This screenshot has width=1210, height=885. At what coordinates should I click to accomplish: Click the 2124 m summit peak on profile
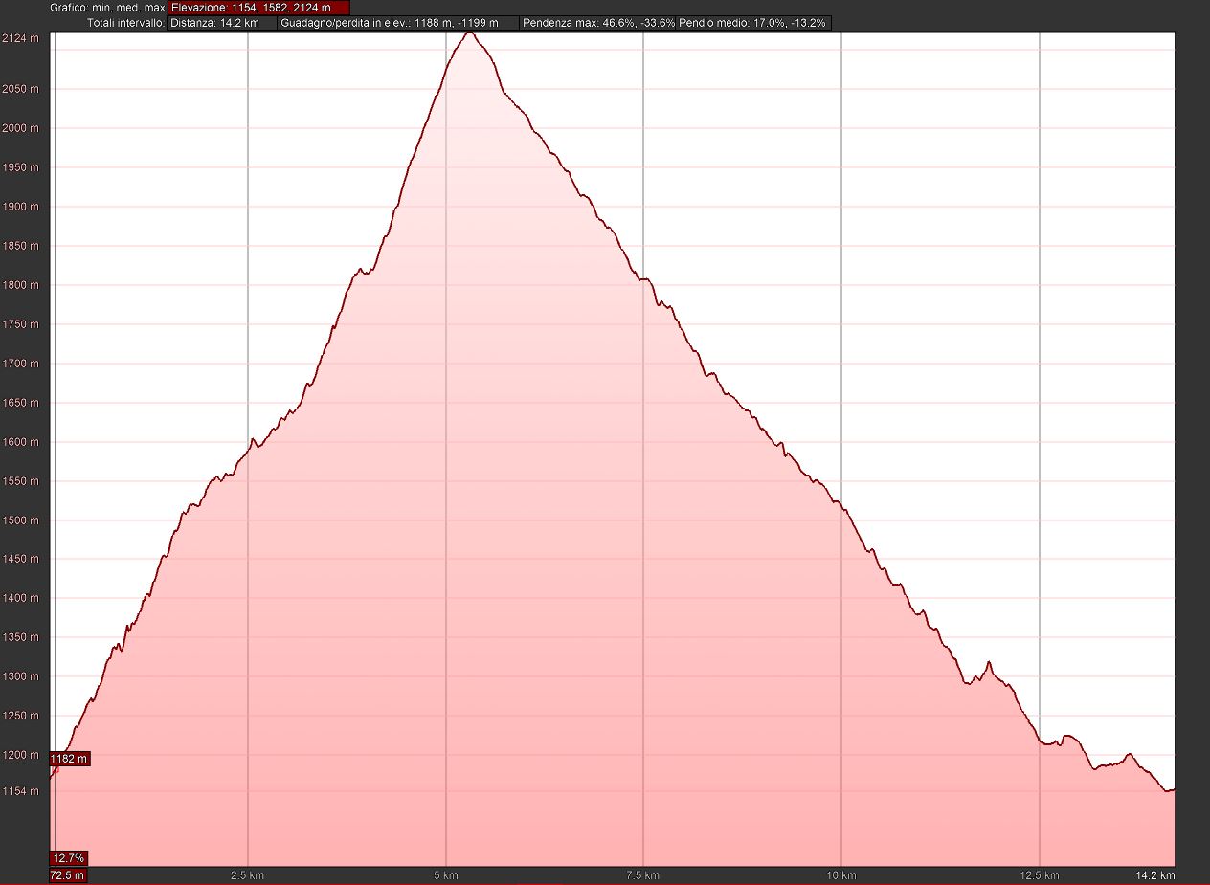click(469, 33)
